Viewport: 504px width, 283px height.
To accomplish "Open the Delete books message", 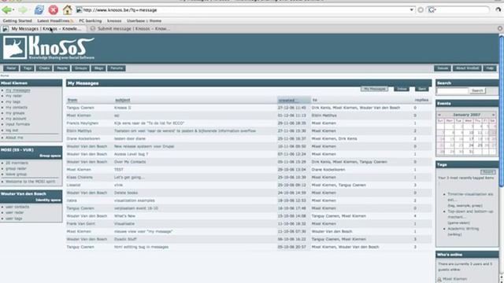I will tap(126, 193).
